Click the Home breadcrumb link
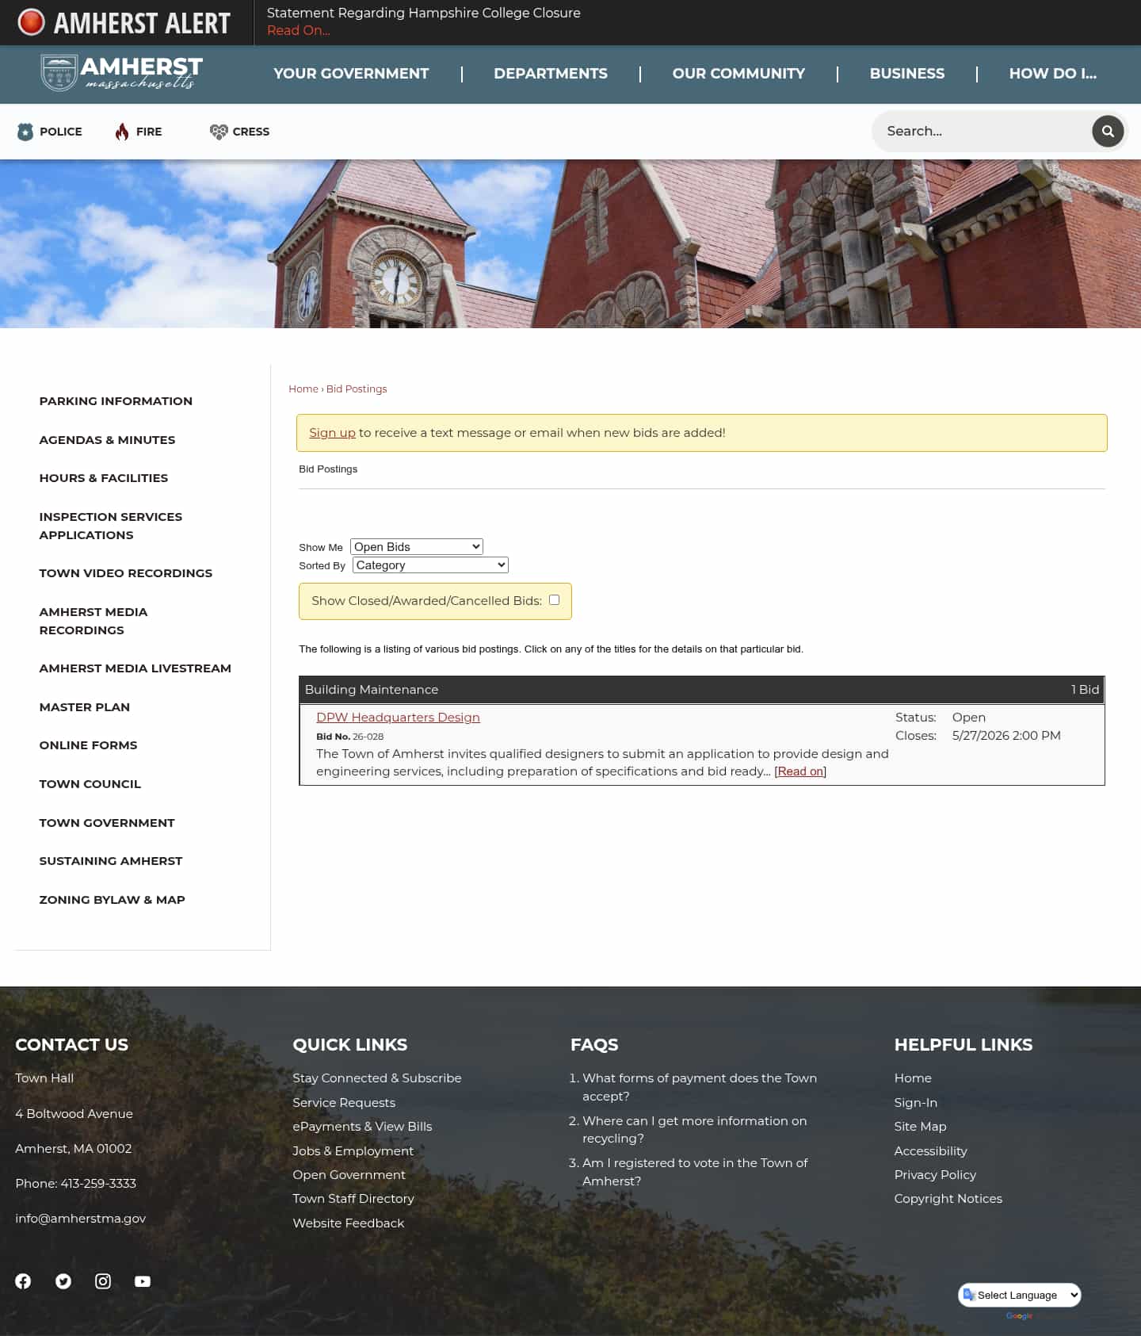1141x1336 pixels. [303, 389]
